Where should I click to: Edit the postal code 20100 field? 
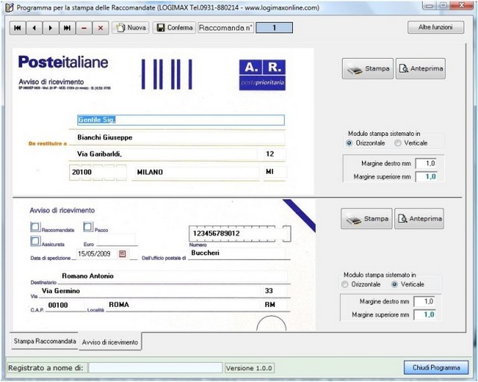(98, 172)
